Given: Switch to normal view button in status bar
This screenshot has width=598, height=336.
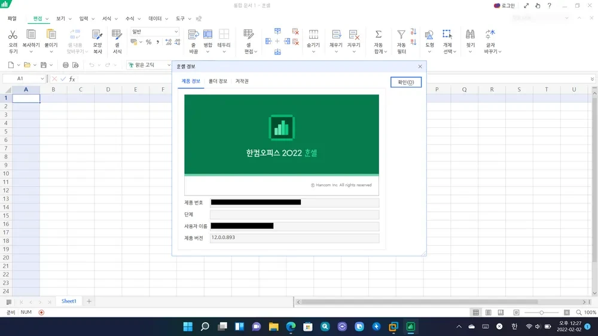Looking at the screenshot, I should pyautogui.click(x=475, y=312).
